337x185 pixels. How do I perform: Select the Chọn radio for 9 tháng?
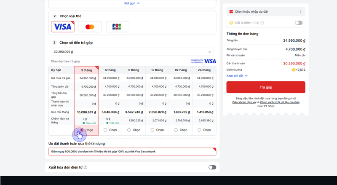[x=129, y=130]
